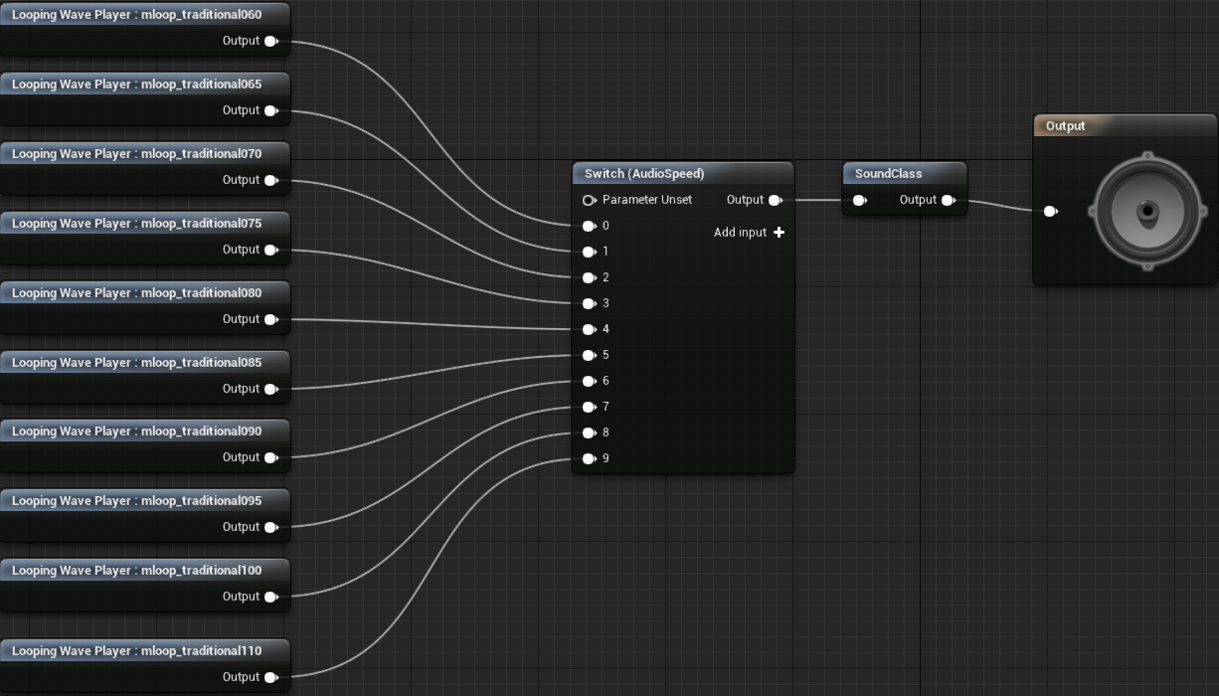This screenshot has height=696, width=1219.
Task: Click the Switch node Output pin
Action: point(776,200)
